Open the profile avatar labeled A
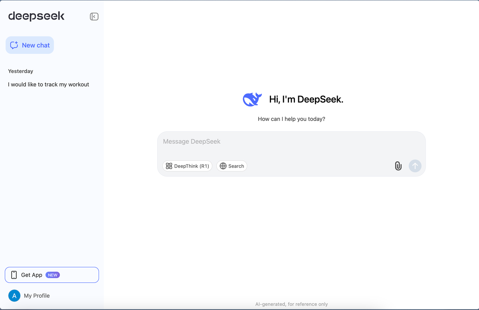 (14, 296)
